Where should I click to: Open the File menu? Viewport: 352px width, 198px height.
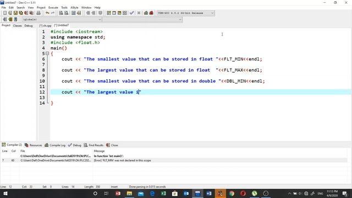coord(4,7)
